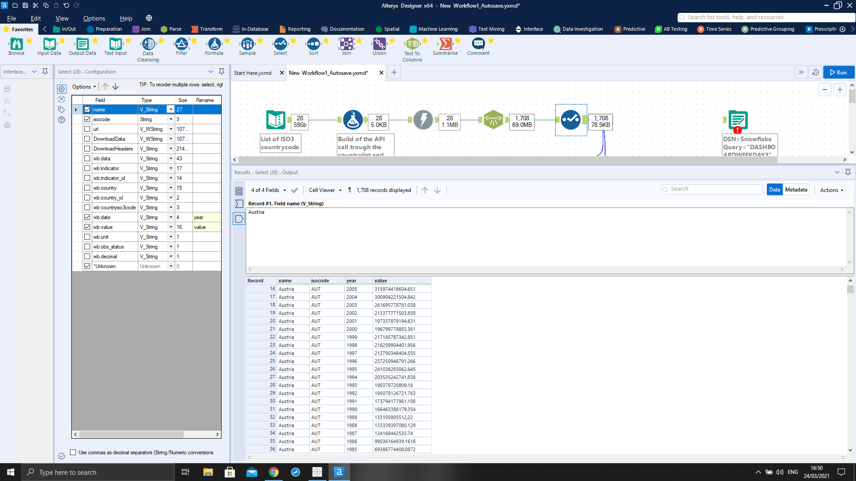
Task: Uncheck the isocode field checkbox
Action: [87, 119]
